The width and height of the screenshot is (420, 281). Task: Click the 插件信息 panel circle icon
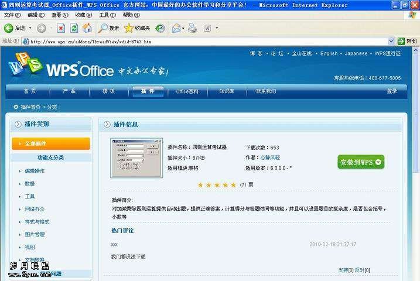tap(107, 124)
